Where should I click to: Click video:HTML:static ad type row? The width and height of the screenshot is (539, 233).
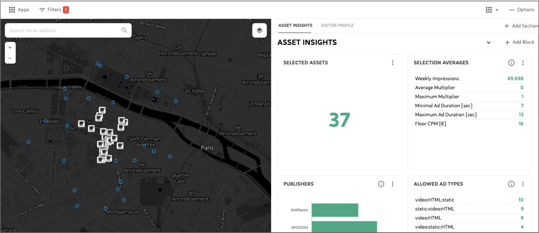coord(469,200)
